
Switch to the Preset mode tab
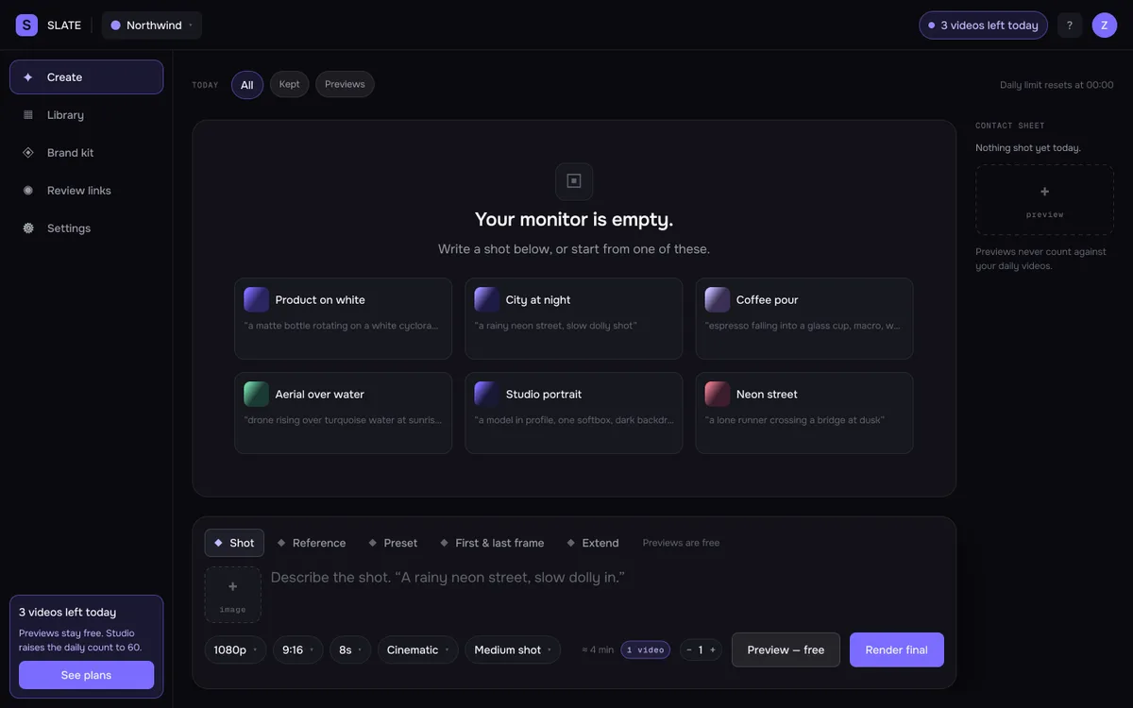point(394,543)
